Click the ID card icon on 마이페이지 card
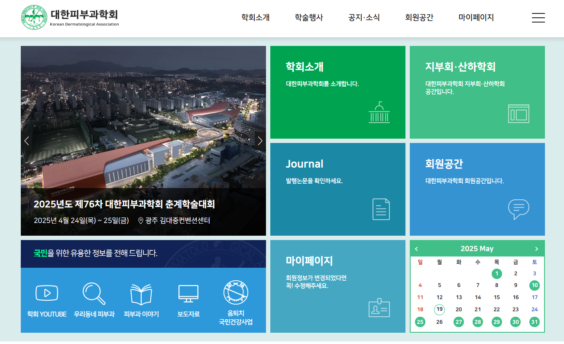564x344 pixels. point(379,308)
